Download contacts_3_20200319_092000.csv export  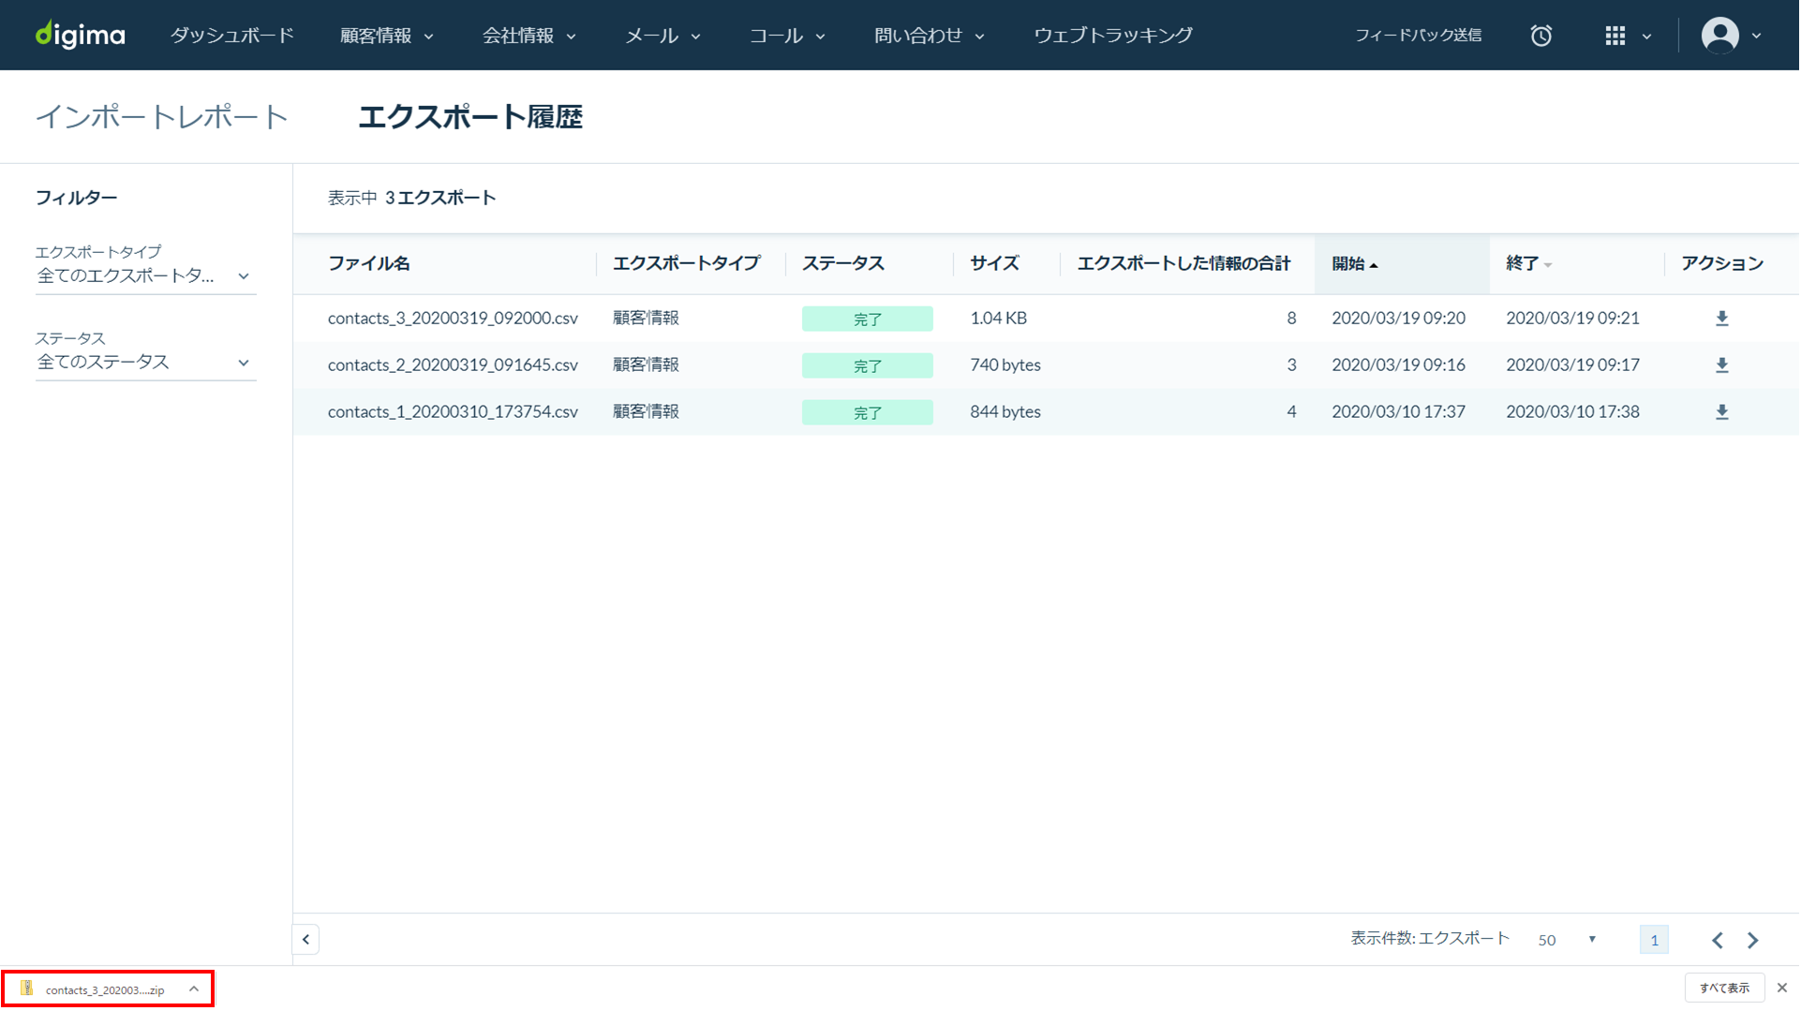1722,319
